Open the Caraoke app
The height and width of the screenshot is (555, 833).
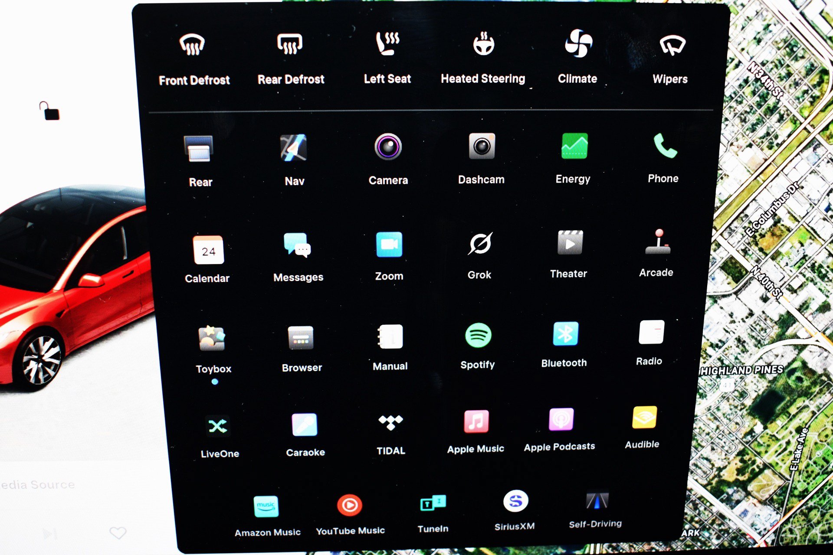coord(305,435)
